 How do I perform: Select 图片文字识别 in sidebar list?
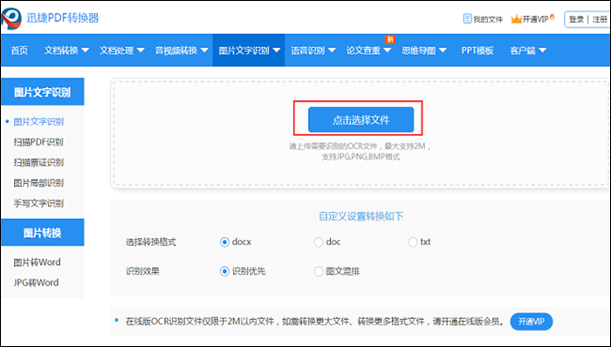pos(38,122)
